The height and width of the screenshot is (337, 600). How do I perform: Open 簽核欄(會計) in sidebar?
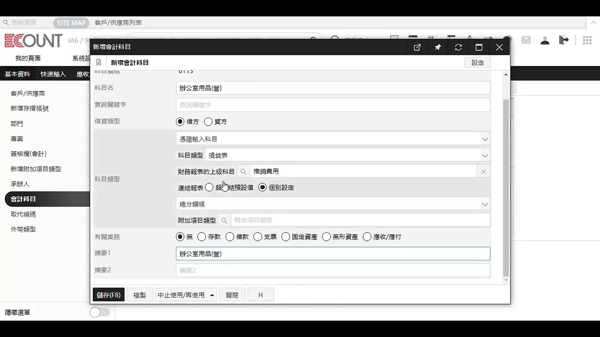point(29,154)
